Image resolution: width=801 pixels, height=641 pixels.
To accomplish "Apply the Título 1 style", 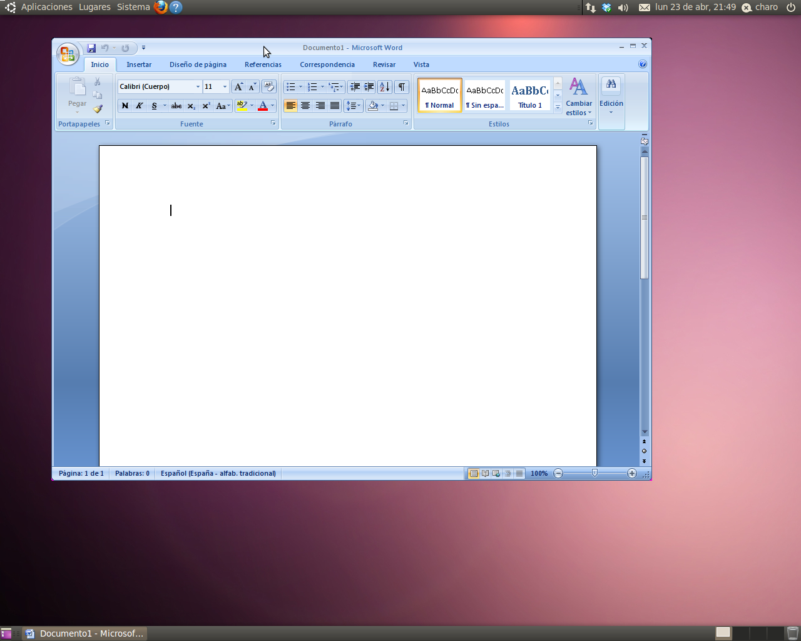I will coord(530,95).
